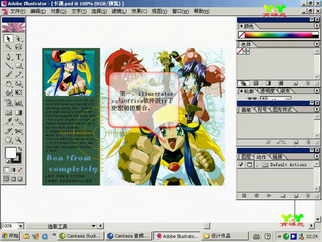The width and height of the screenshot is (322, 242).
Task: Open the 动作 panel options menu
Action: tap(317, 156)
